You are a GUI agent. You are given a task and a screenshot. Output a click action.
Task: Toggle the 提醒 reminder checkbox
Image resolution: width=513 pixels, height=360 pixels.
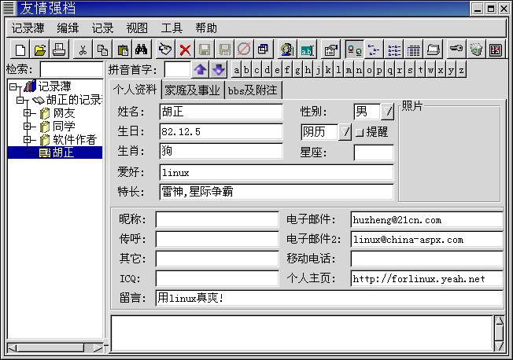(x=360, y=132)
